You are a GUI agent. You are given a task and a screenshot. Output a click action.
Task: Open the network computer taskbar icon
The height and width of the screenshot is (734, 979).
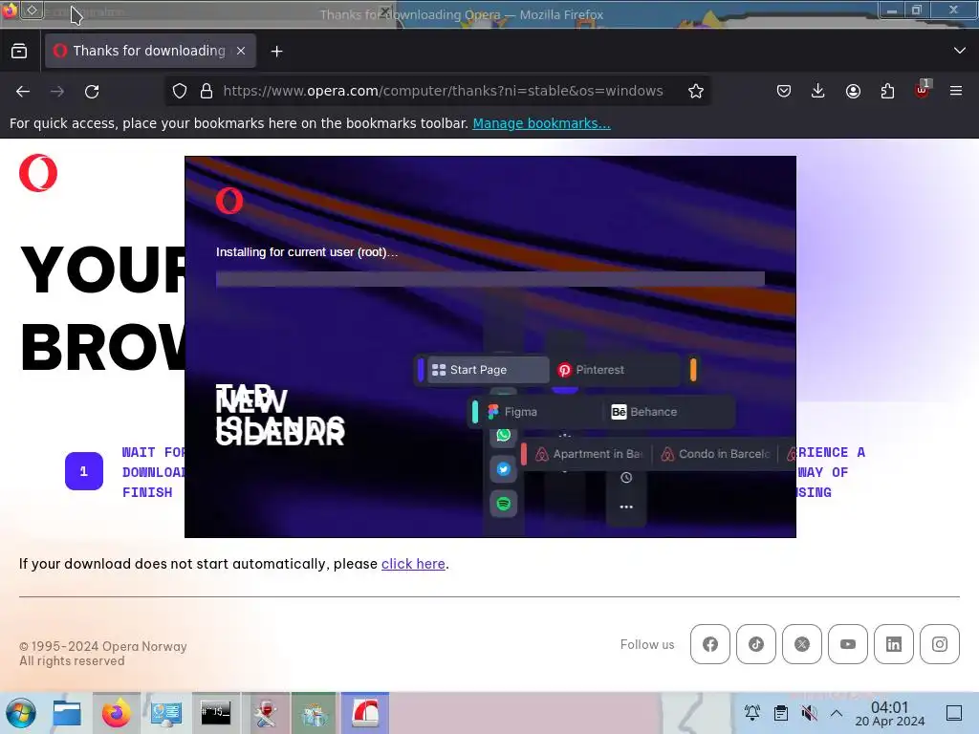pyautogui.click(x=165, y=713)
